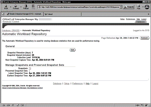
Task: Open Forward history dropdown arrow
Action: click(x=21, y=7)
